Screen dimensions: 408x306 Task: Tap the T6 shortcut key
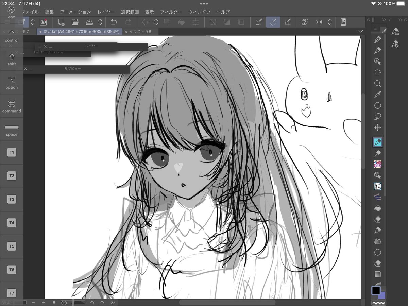(x=12, y=270)
